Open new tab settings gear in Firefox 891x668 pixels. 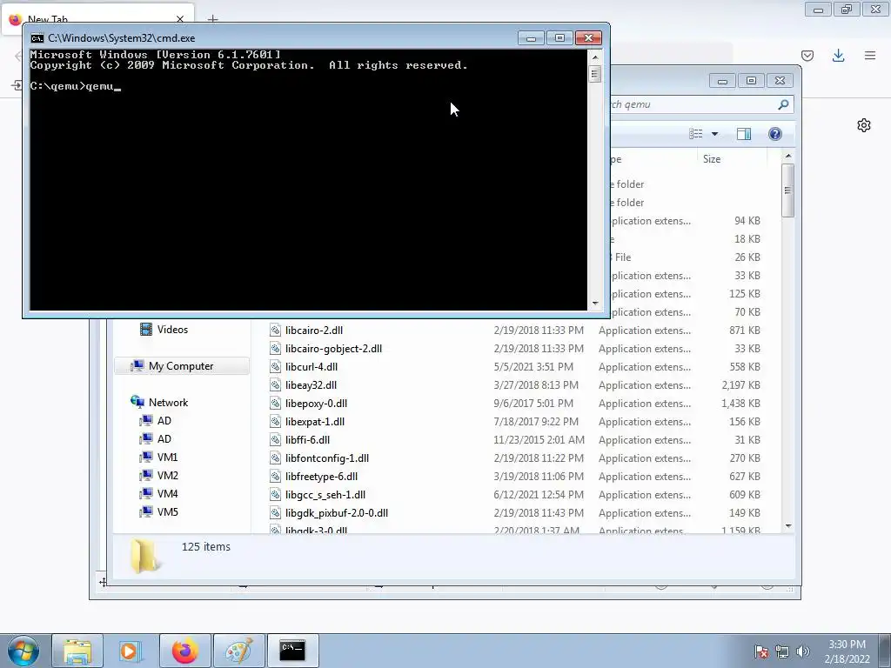click(864, 125)
